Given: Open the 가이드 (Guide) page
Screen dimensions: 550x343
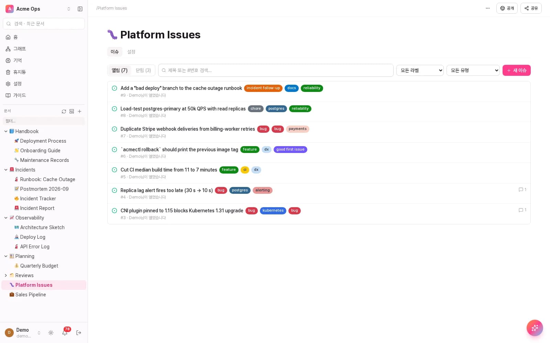Looking at the screenshot, I should (x=44, y=95).
